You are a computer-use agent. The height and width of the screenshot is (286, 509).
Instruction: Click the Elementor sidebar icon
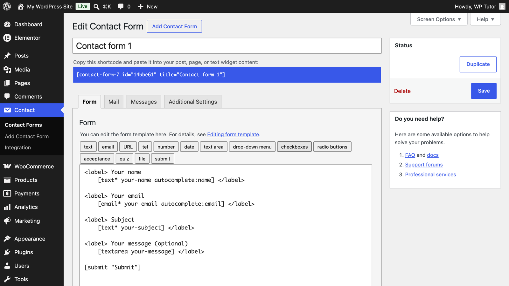point(7,38)
